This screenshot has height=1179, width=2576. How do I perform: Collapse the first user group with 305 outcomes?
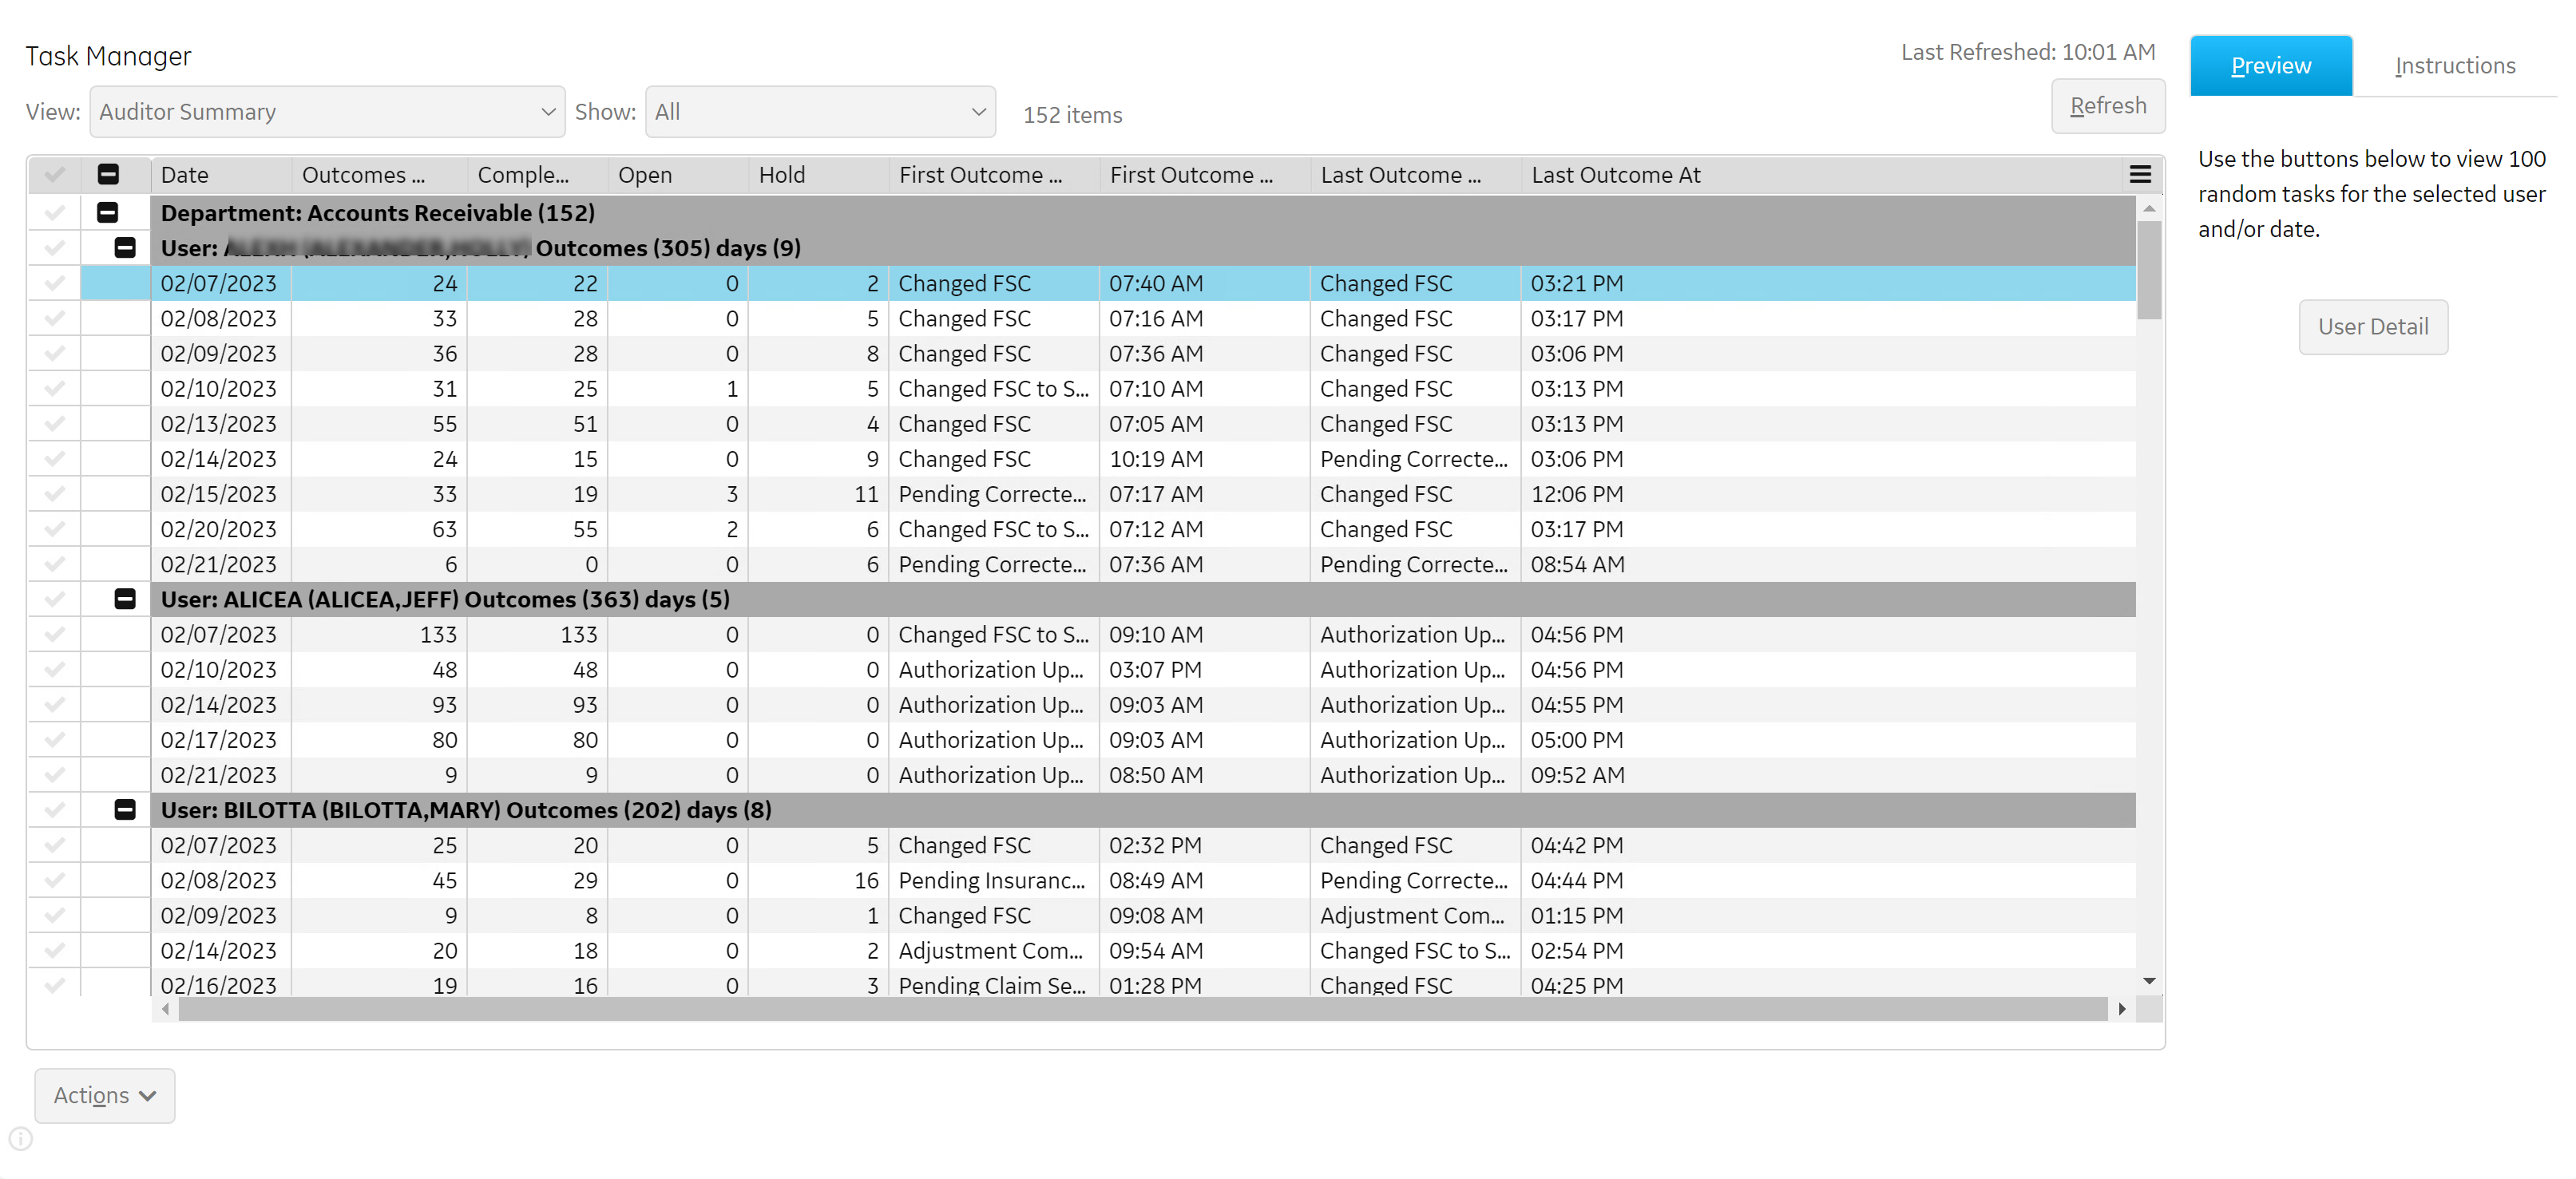click(125, 248)
